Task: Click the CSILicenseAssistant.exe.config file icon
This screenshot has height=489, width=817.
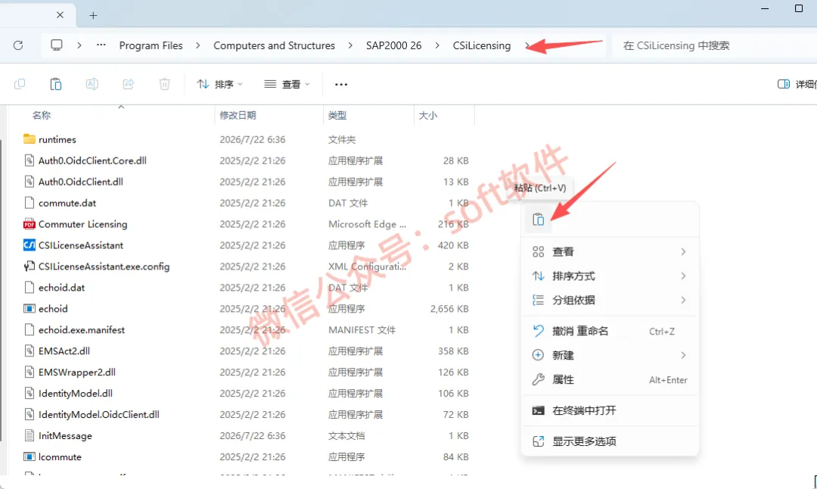Action: coord(30,266)
